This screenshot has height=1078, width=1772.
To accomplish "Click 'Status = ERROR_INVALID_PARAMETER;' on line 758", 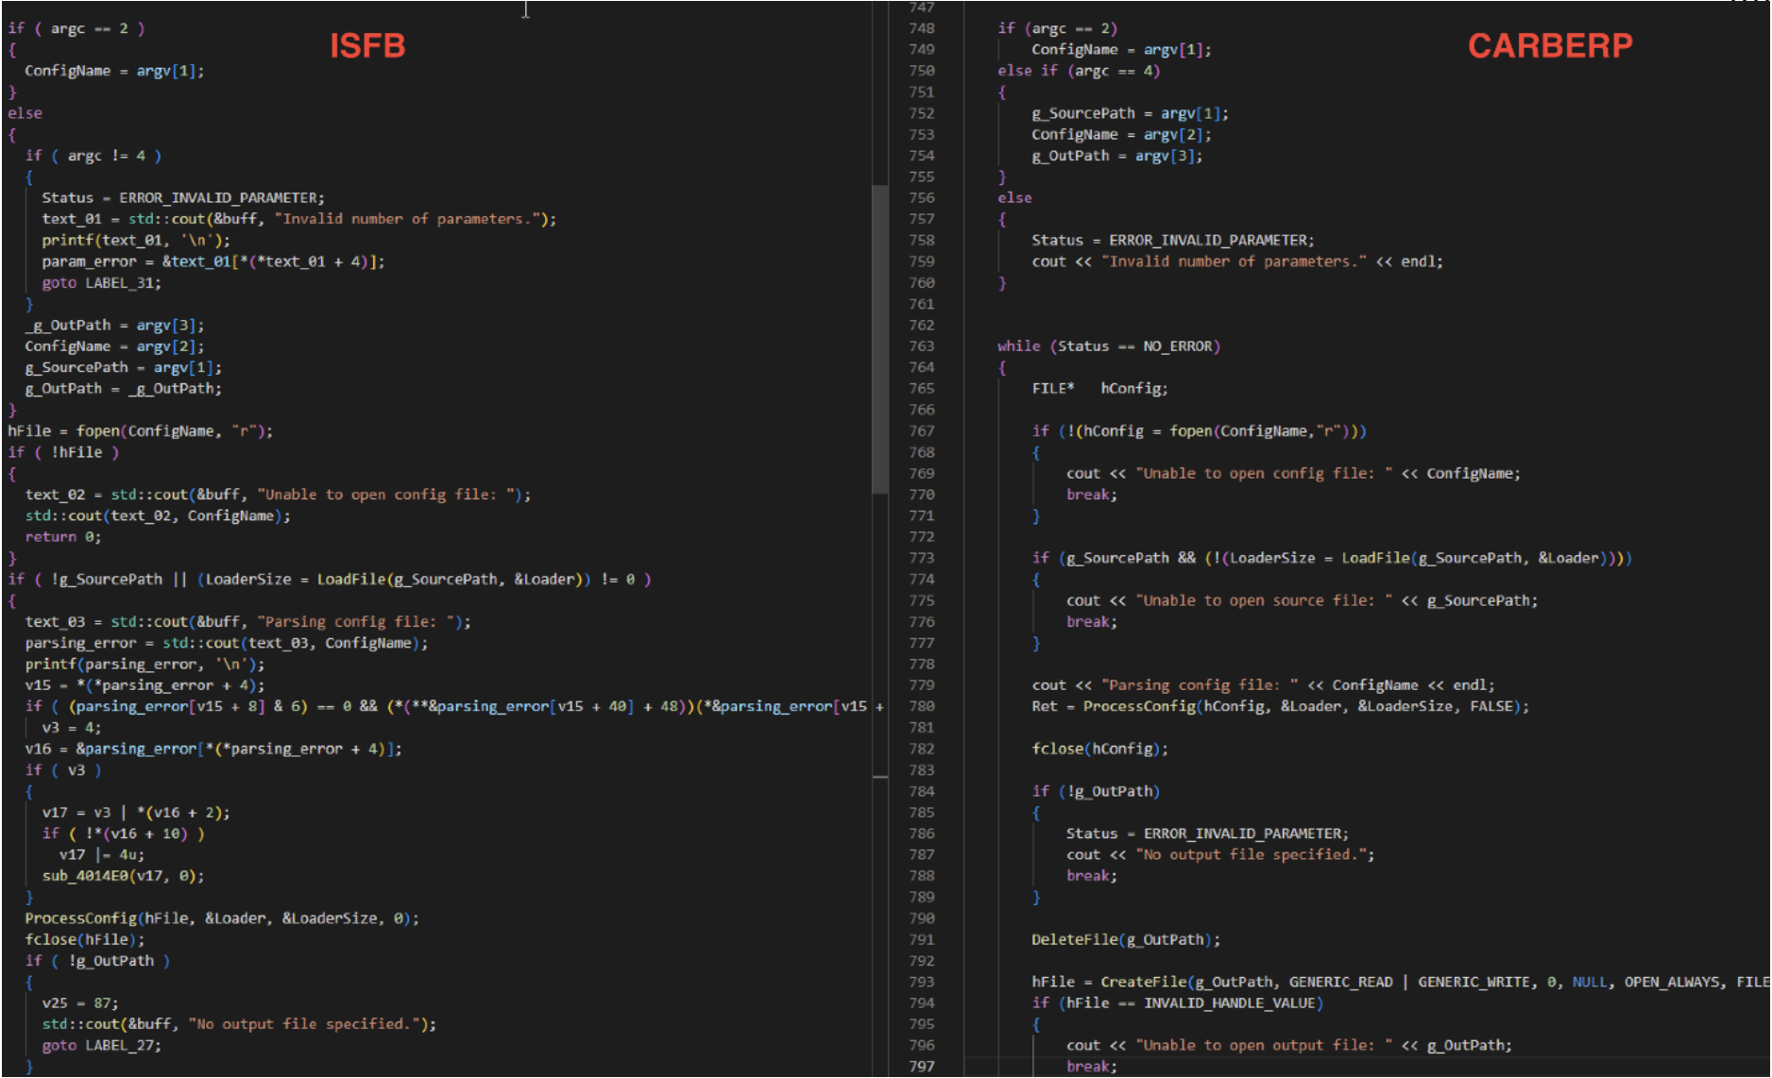I will click(x=1173, y=241).
